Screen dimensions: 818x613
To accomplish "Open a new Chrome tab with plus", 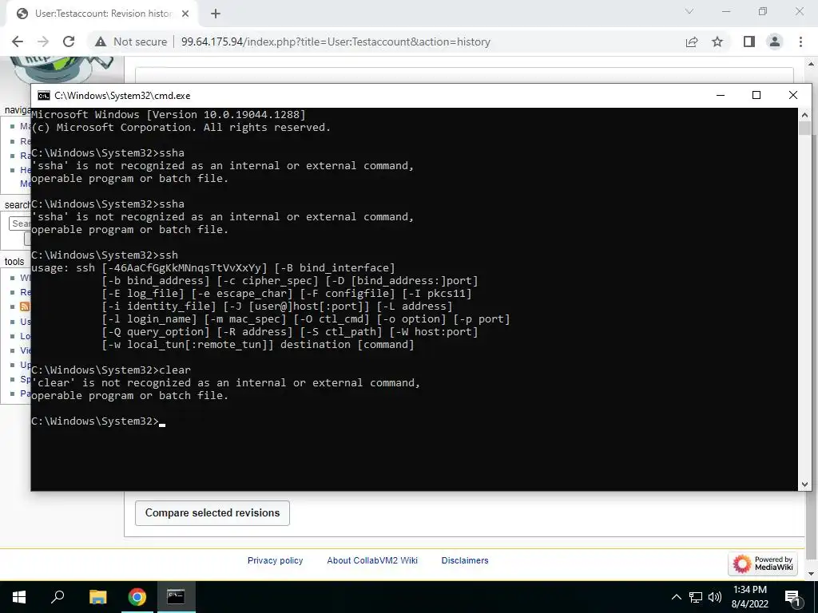I will point(216,14).
